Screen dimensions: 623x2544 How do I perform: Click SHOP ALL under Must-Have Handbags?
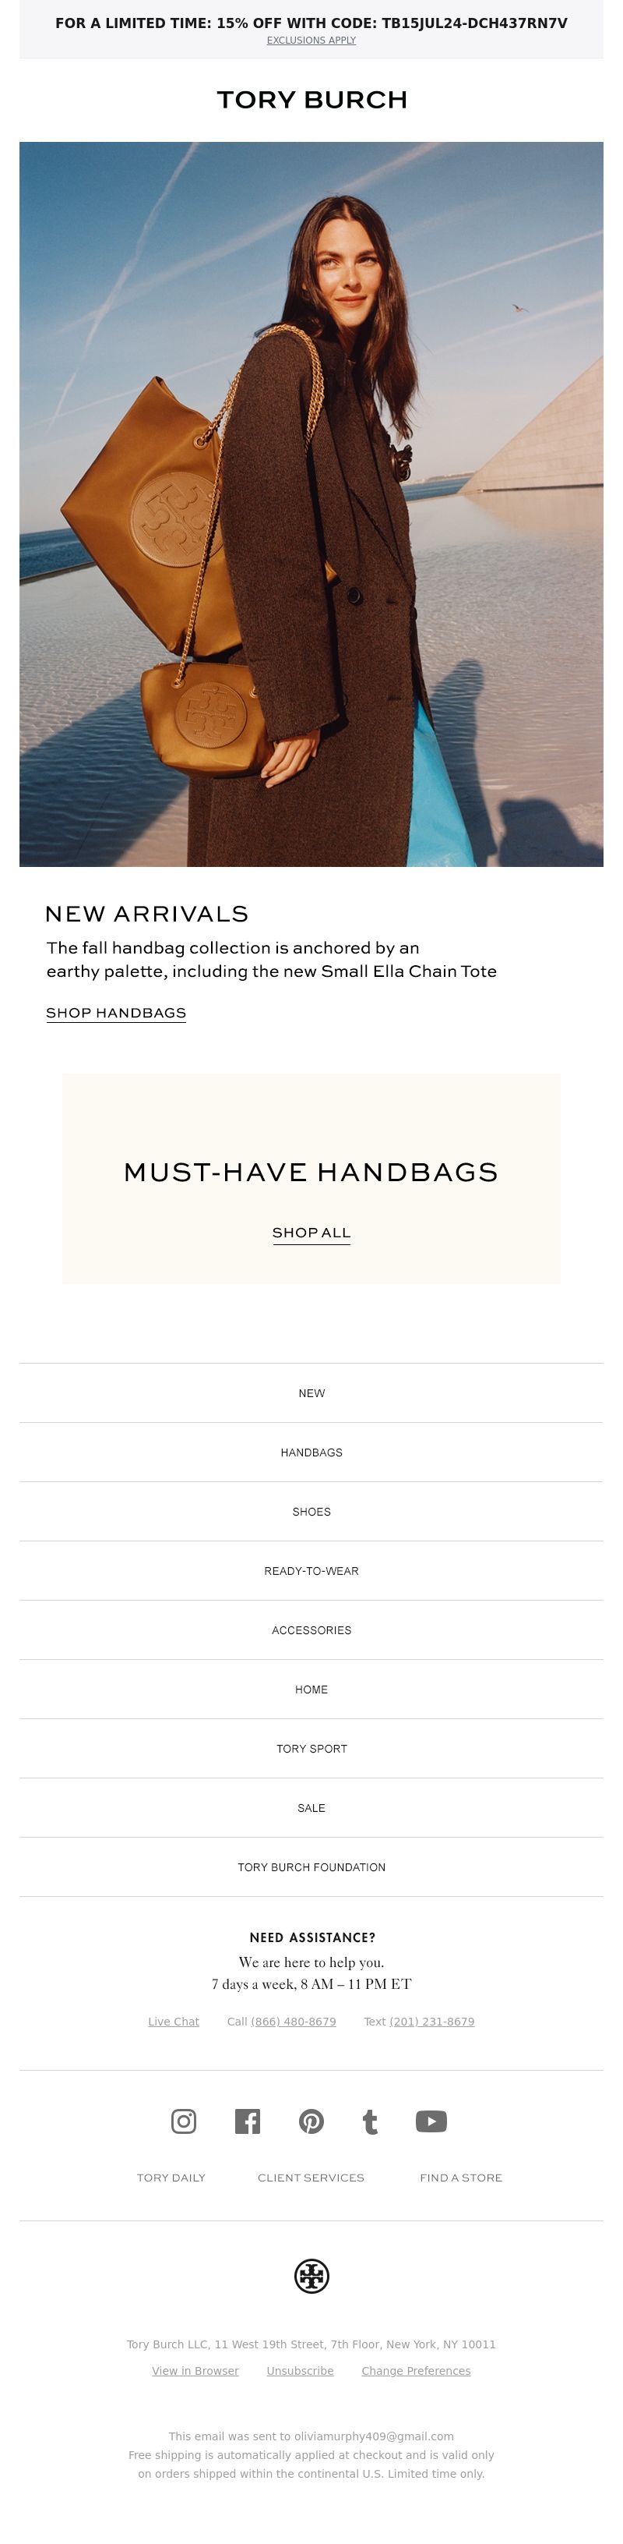311,1233
